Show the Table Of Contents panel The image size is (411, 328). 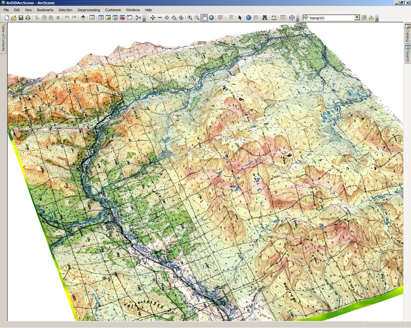click(x=3, y=38)
